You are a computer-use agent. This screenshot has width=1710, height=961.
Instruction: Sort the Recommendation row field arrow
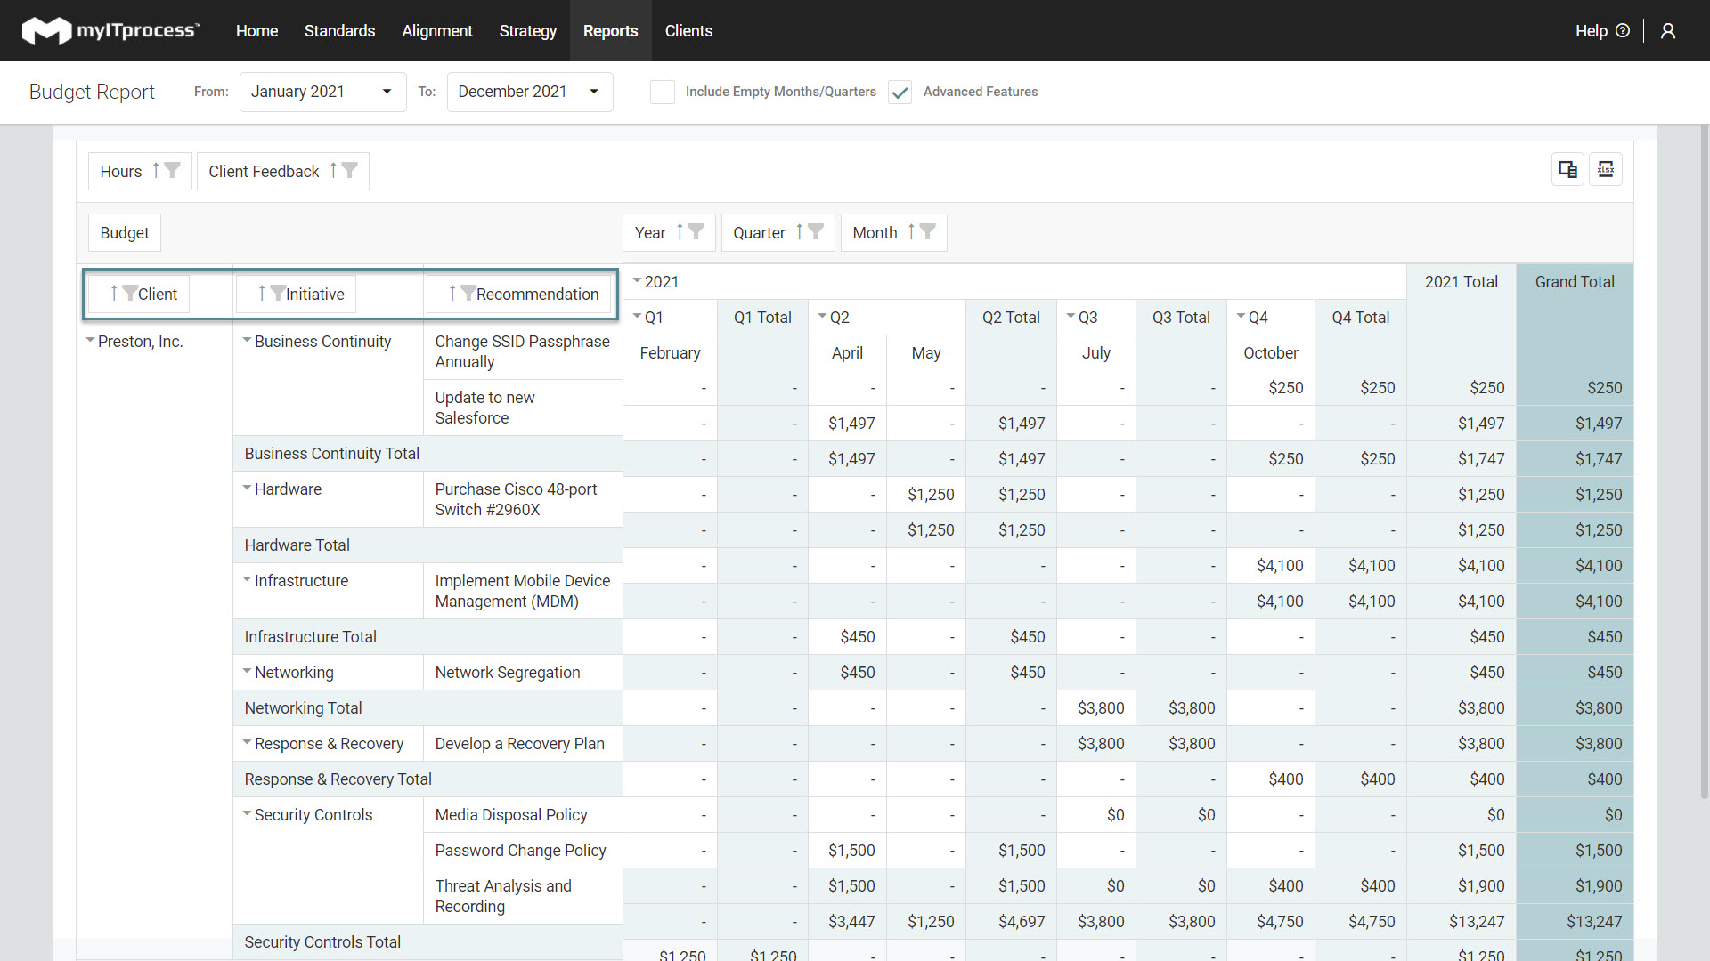coord(452,293)
